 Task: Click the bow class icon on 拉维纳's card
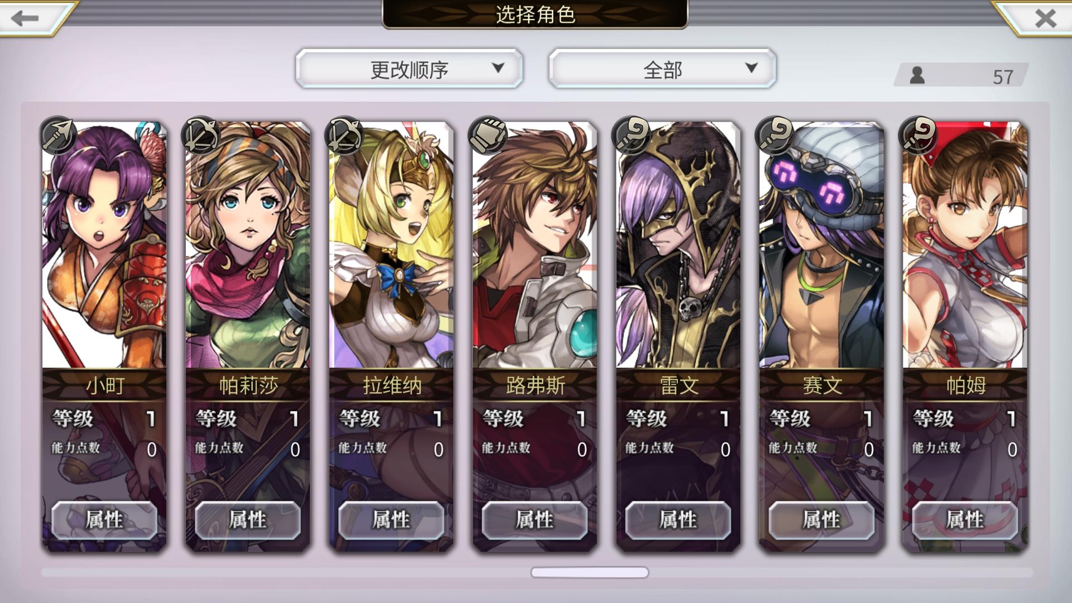(x=345, y=135)
